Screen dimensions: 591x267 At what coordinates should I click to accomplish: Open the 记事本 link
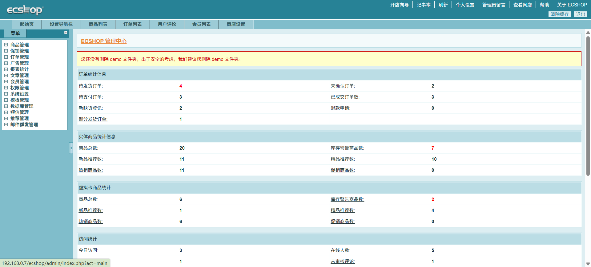pyautogui.click(x=424, y=5)
